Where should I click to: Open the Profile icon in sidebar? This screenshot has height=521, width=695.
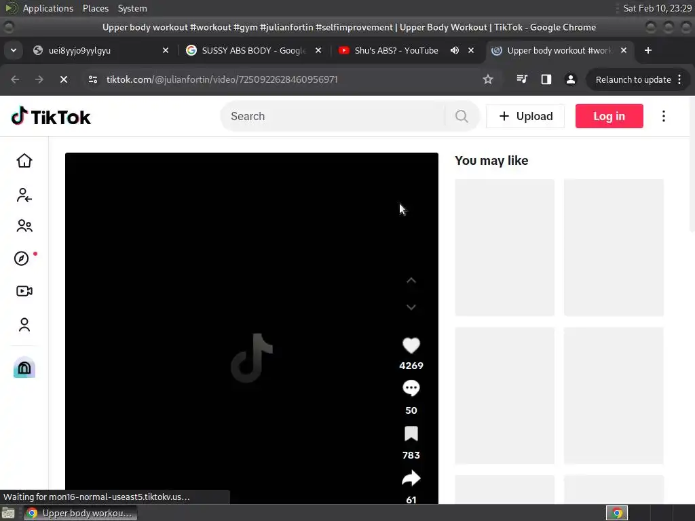(x=24, y=325)
